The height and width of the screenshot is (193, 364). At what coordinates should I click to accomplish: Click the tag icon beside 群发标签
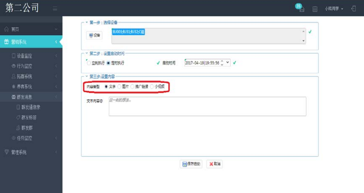point(18,117)
